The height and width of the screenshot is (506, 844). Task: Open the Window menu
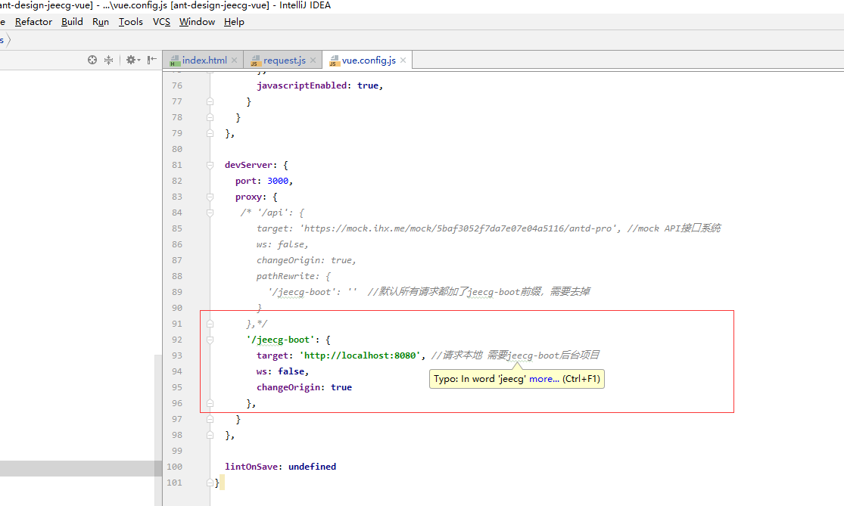[197, 21]
